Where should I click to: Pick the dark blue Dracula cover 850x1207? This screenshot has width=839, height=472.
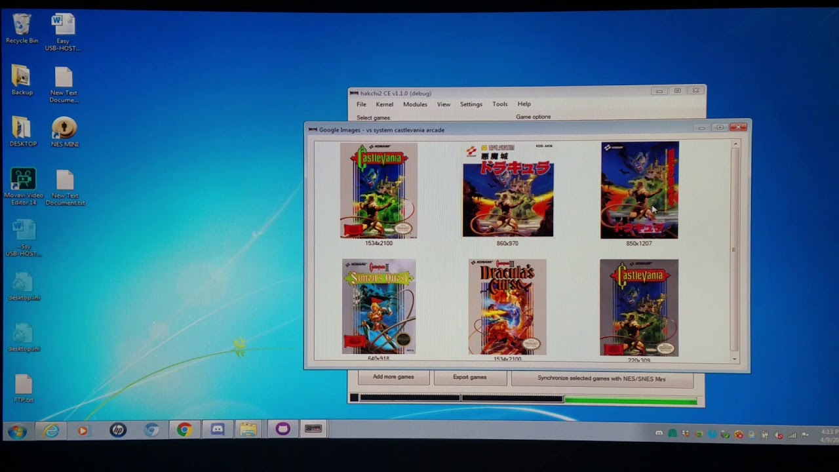tap(640, 190)
